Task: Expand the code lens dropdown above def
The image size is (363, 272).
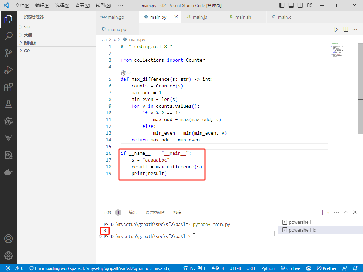Action: click(129, 73)
